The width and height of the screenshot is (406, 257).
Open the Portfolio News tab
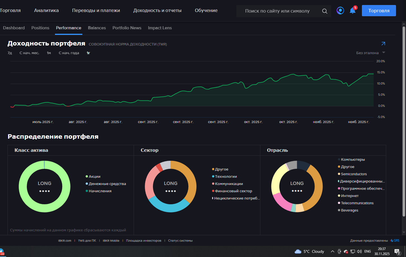(127, 28)
